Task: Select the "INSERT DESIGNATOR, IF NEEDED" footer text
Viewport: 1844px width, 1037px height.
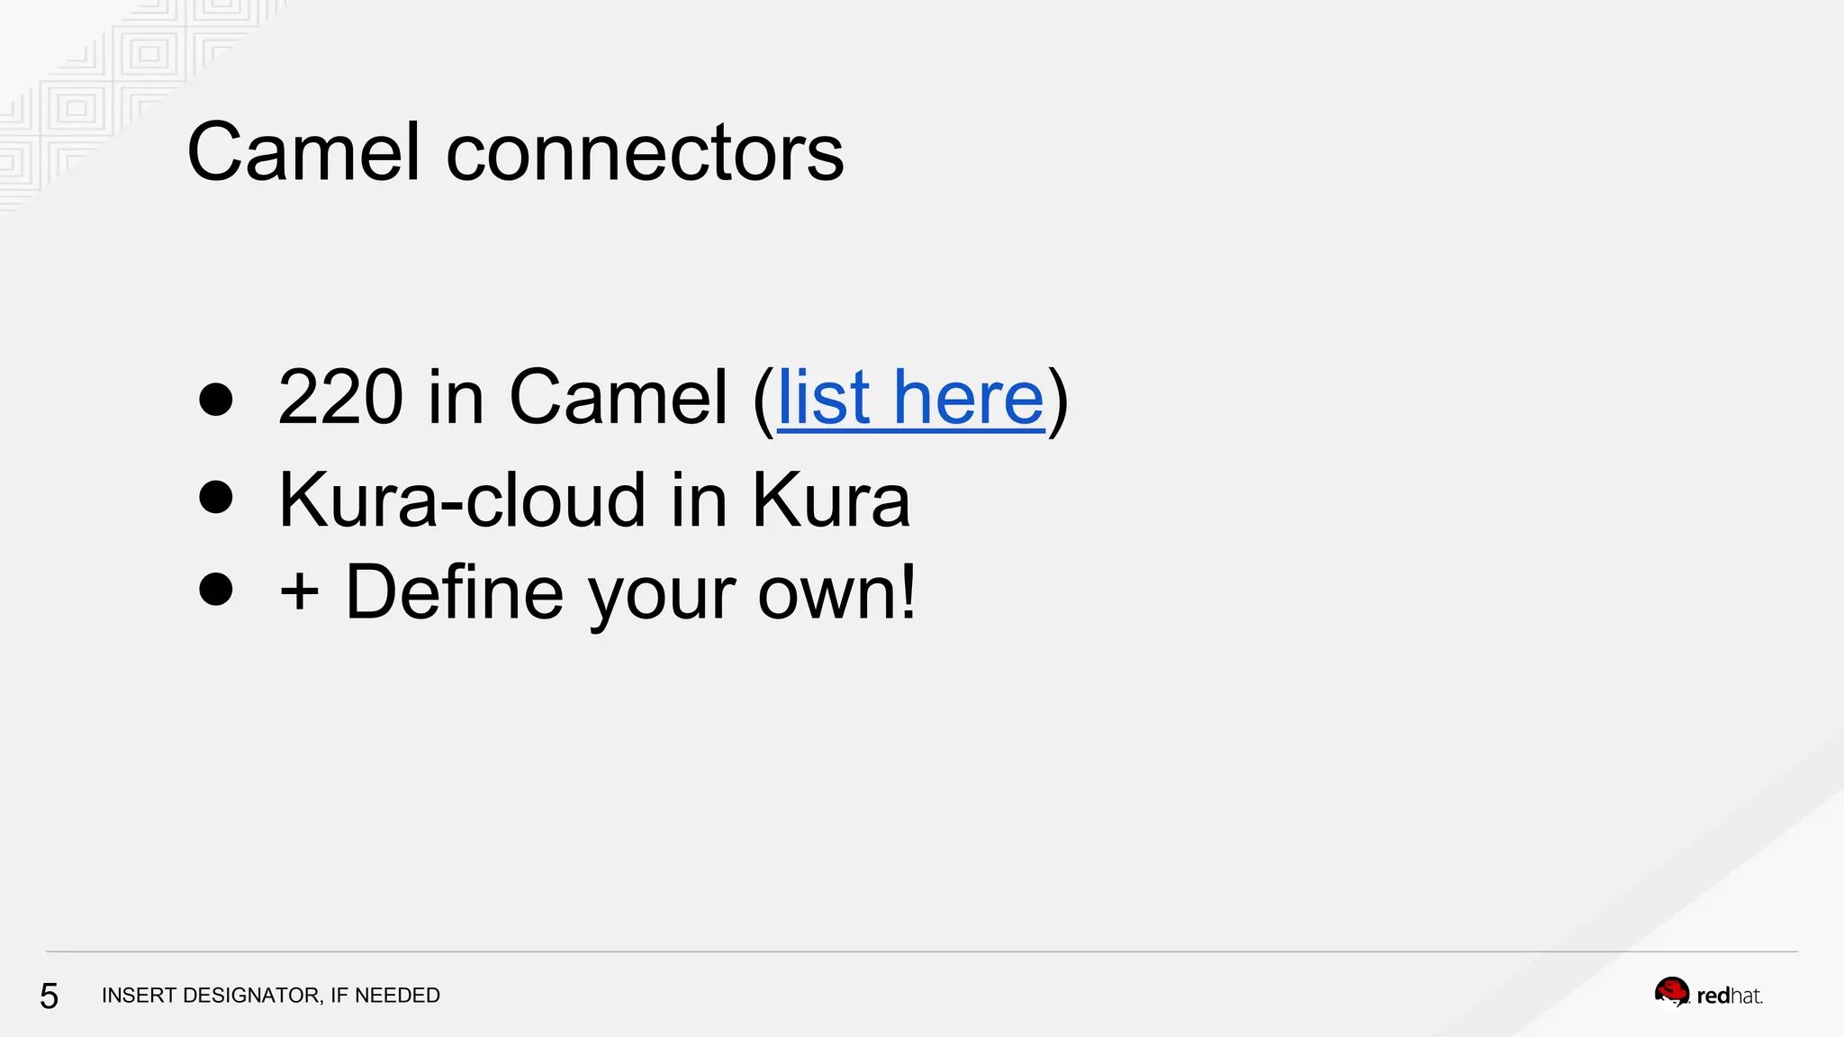Action: [x=271, y=995]
